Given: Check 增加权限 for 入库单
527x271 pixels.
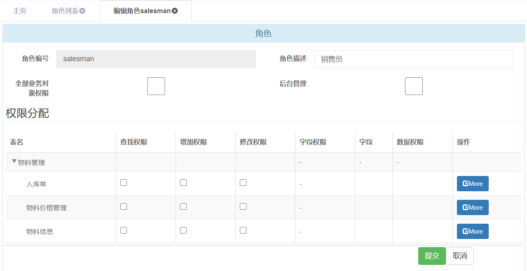Looking at the screenshot, I should (x=183, y=183).
